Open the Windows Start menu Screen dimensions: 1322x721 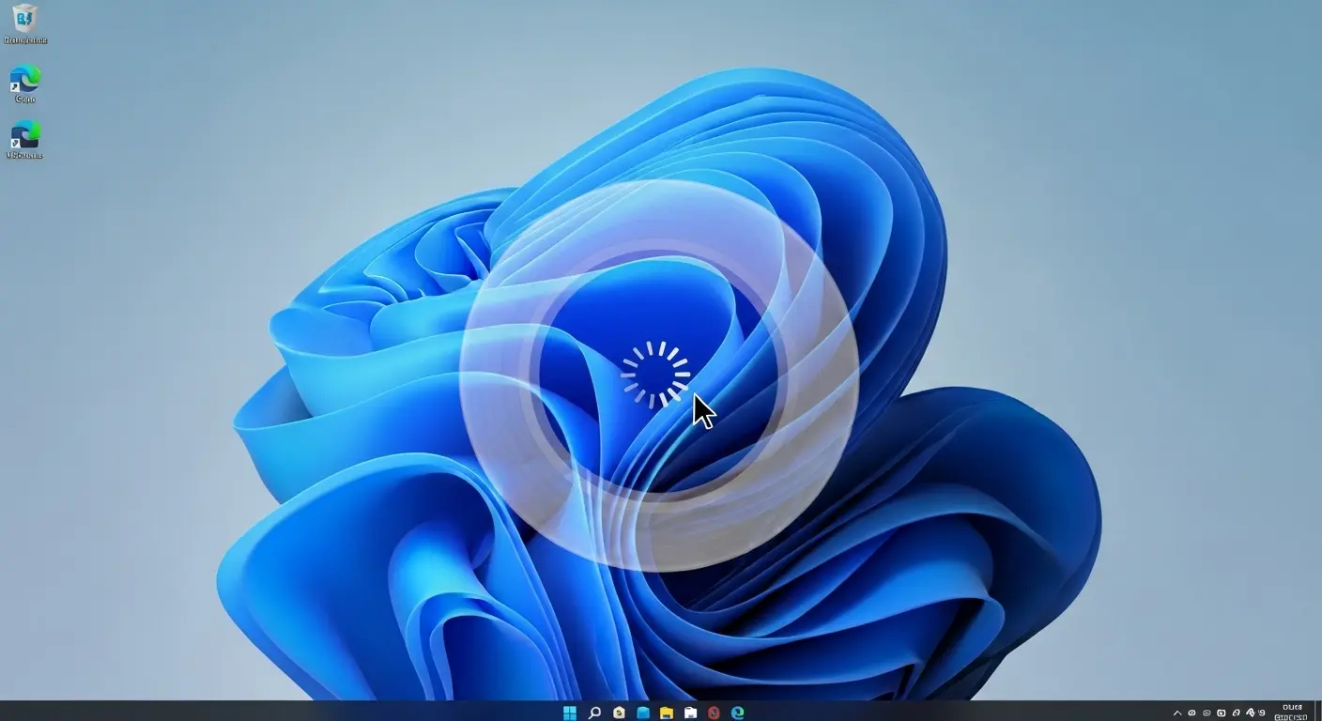(x=570, y=713)
